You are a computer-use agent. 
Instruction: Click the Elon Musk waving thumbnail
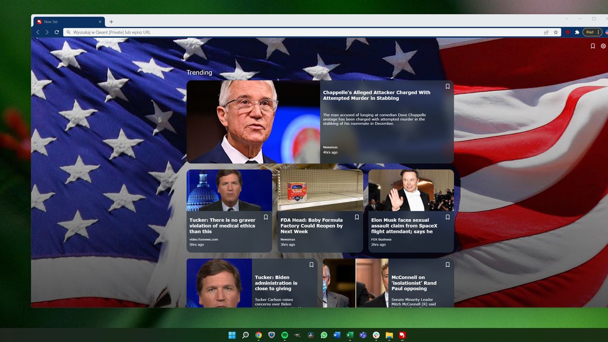pyautogui.click(x=411, y=190)
